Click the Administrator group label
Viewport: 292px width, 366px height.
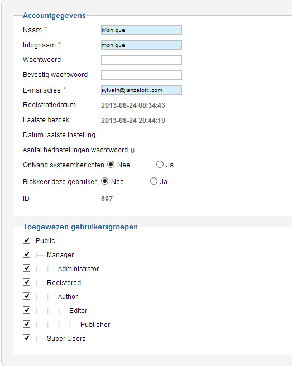point(78,269)
